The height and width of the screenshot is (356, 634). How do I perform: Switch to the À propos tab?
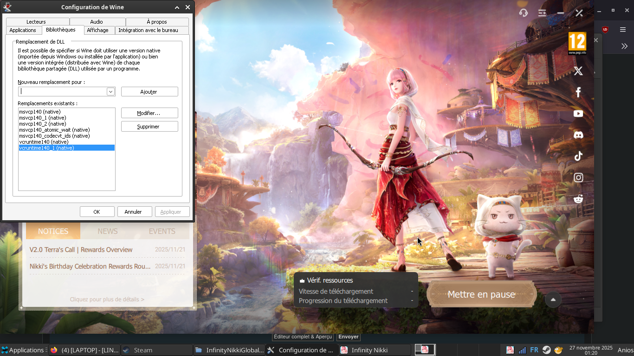(x=157, y=22)
